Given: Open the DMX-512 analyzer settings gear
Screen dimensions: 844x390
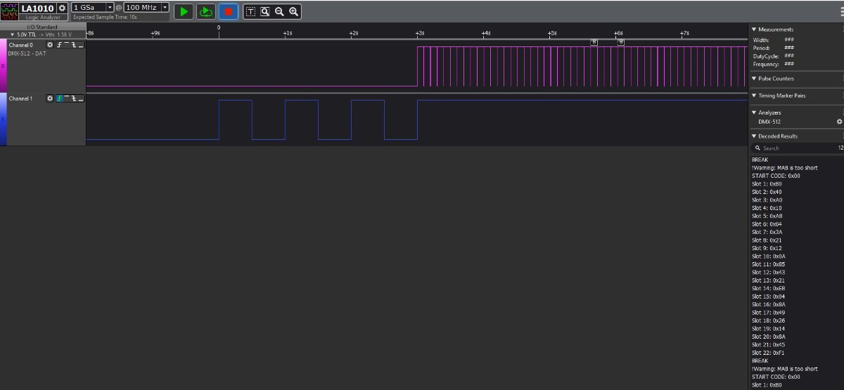Looking at the screenshot, I should (839, 122).
